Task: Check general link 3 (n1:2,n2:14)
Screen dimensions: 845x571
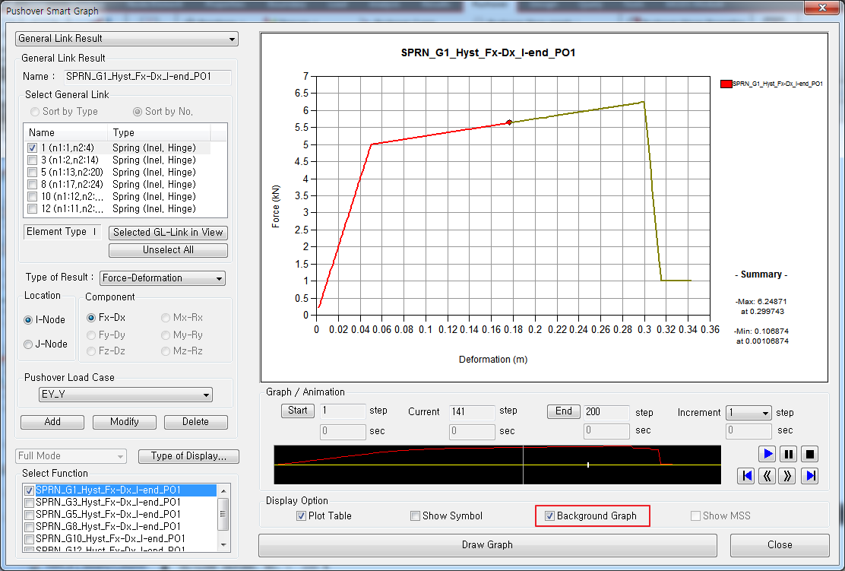Action: tap(32, 160)
